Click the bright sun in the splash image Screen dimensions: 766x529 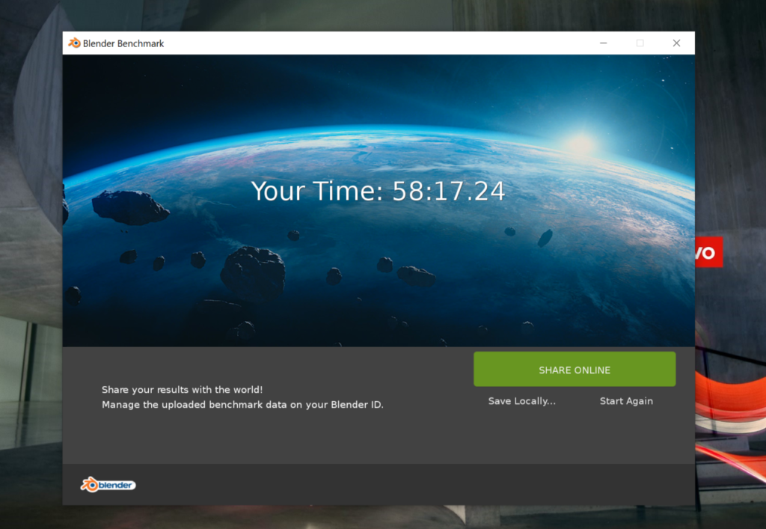[x=580, y=143]
